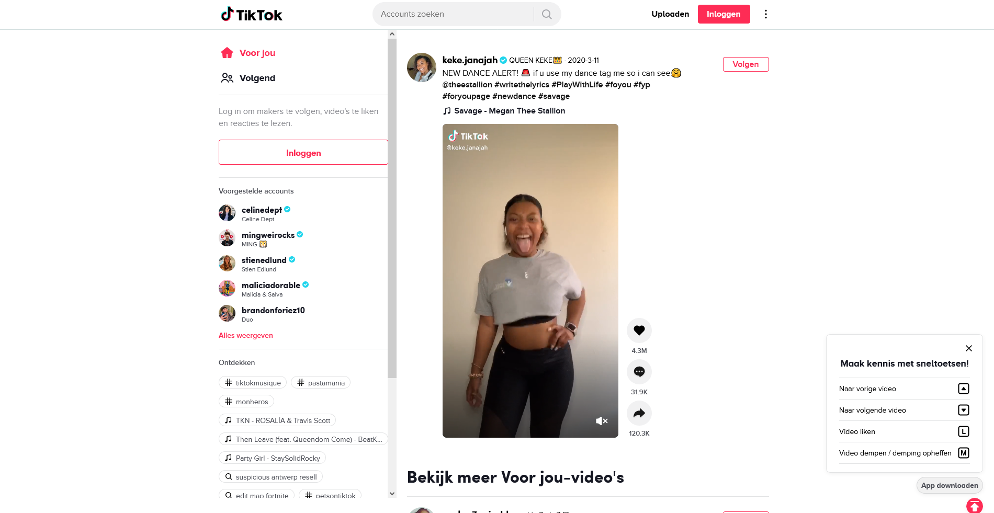Image resolution: width=994 pixels, height=513 pixels.
Task: Click the red scroll-to-top arrow icon
Action: pos(974,506)
